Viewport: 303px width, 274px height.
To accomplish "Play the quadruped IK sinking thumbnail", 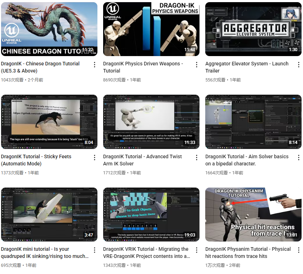I will point(49,214).
